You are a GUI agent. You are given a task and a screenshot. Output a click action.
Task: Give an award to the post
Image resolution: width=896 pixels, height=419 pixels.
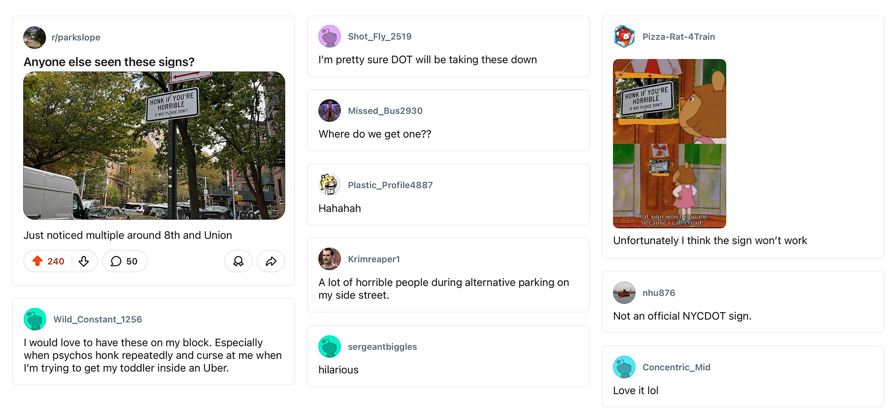[238, 261]
